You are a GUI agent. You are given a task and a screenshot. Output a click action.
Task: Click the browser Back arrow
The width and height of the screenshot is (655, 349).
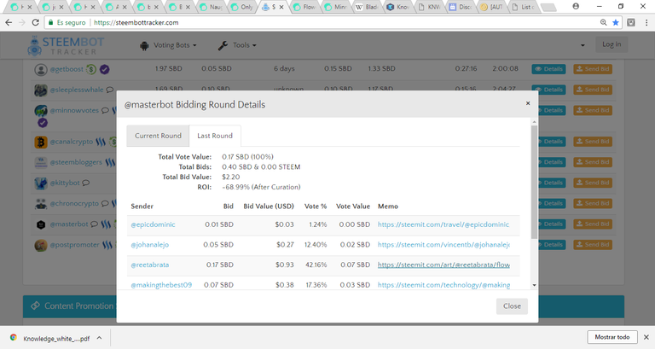tap(9, 22)
